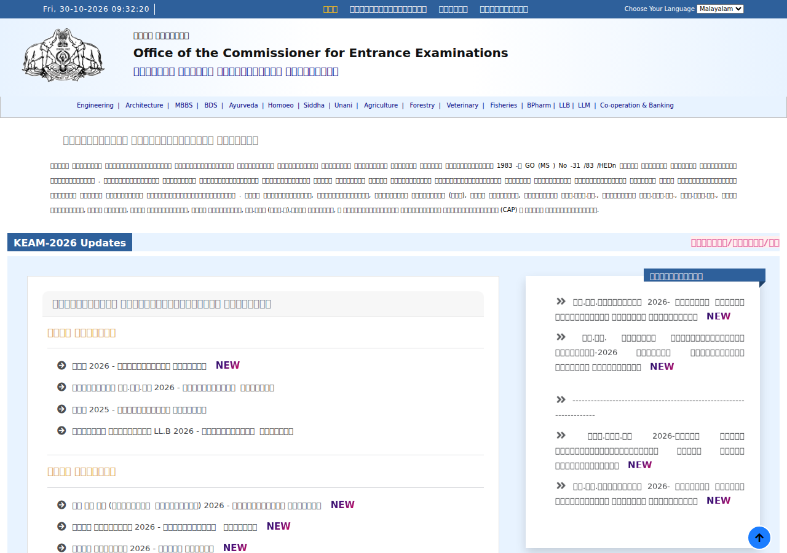
Task: Open the Forestry course link
Action: [x=422, y=106]
